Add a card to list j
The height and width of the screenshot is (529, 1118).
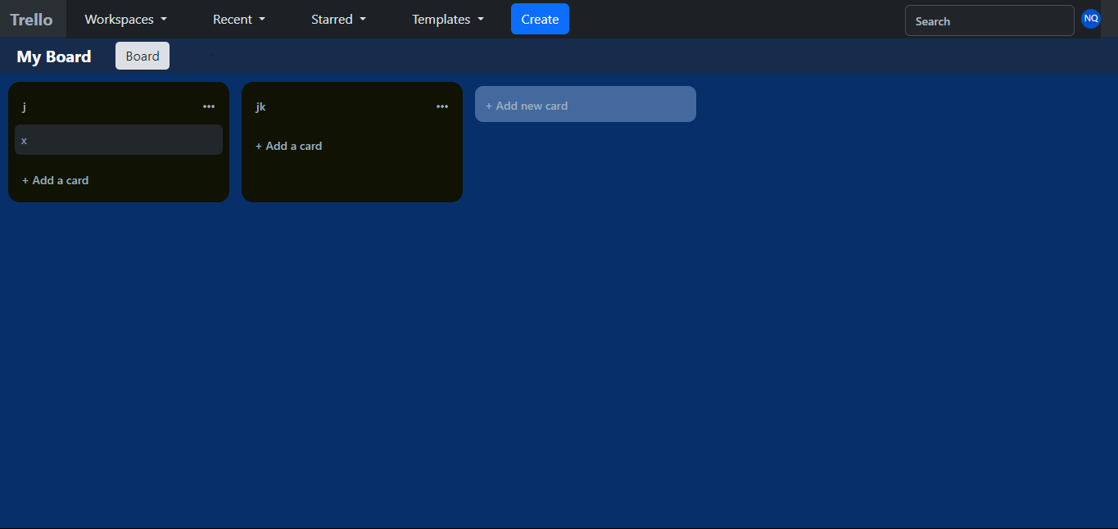click(x=55, y=180)
